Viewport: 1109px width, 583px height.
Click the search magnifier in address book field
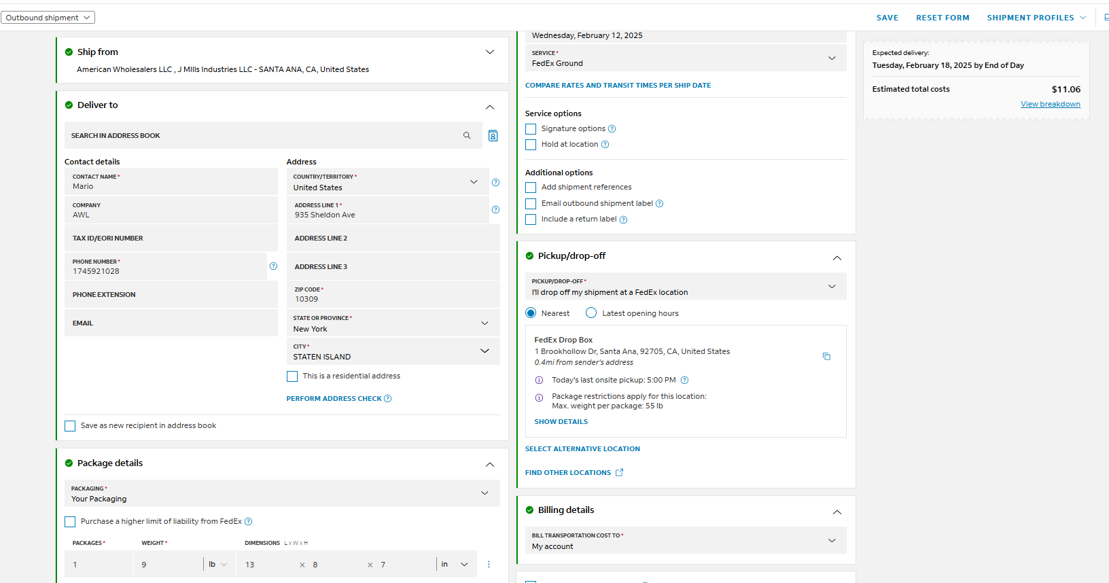[x=467, y=135]
